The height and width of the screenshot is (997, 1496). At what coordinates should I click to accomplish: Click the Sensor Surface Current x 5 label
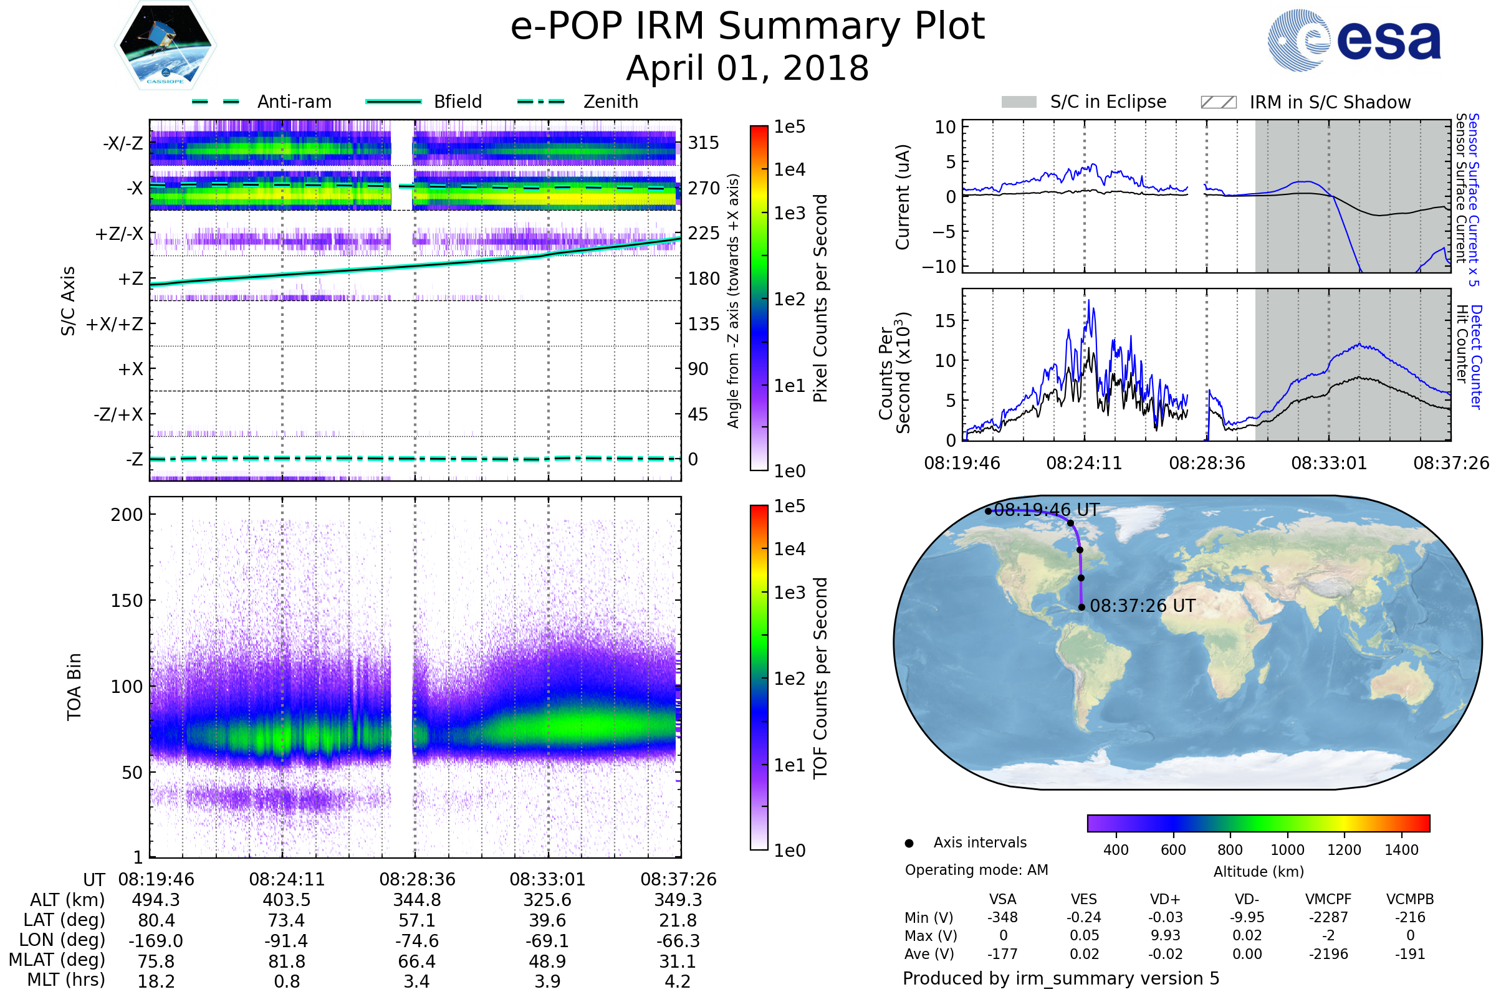(x=1473, y=199)
